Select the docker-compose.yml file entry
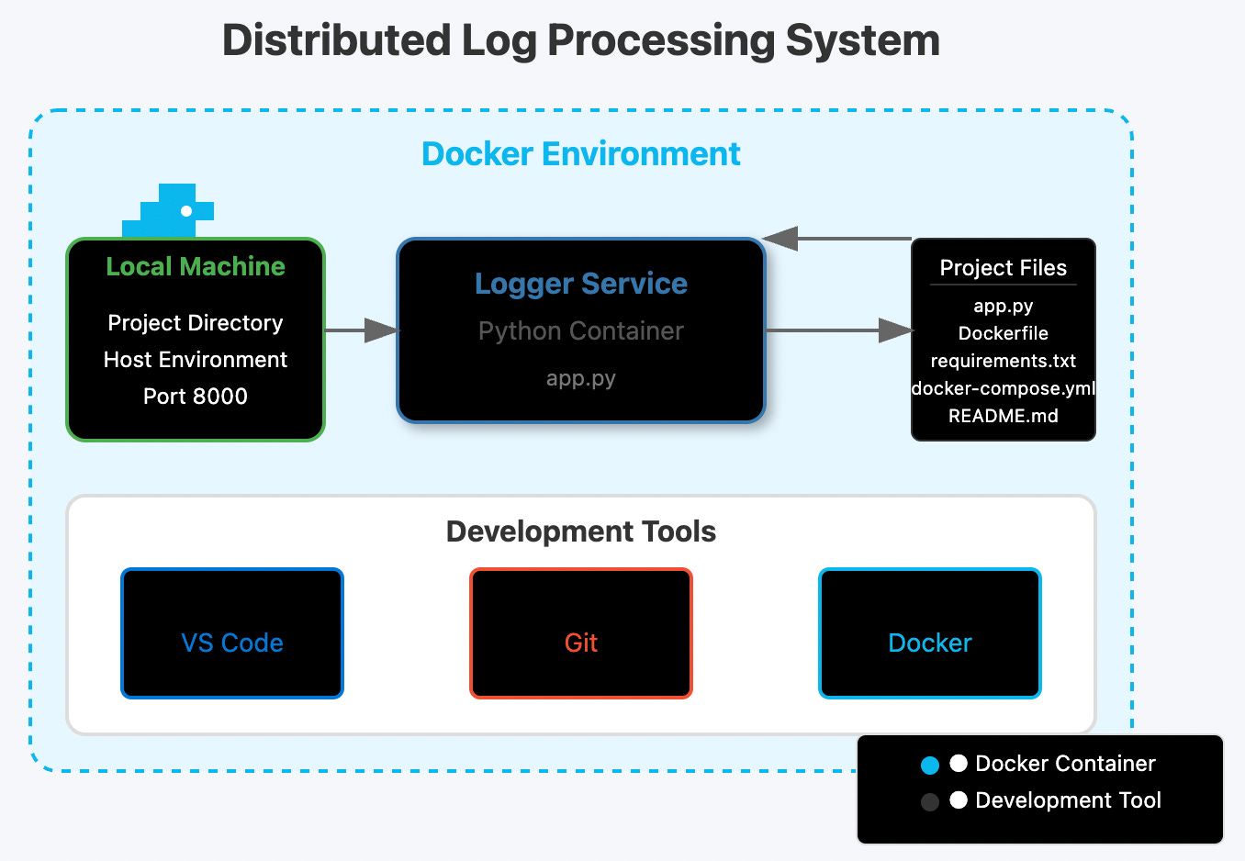Image resolution: width=1245 pixels, height=861 pixels. click(x=1003, y=388)
